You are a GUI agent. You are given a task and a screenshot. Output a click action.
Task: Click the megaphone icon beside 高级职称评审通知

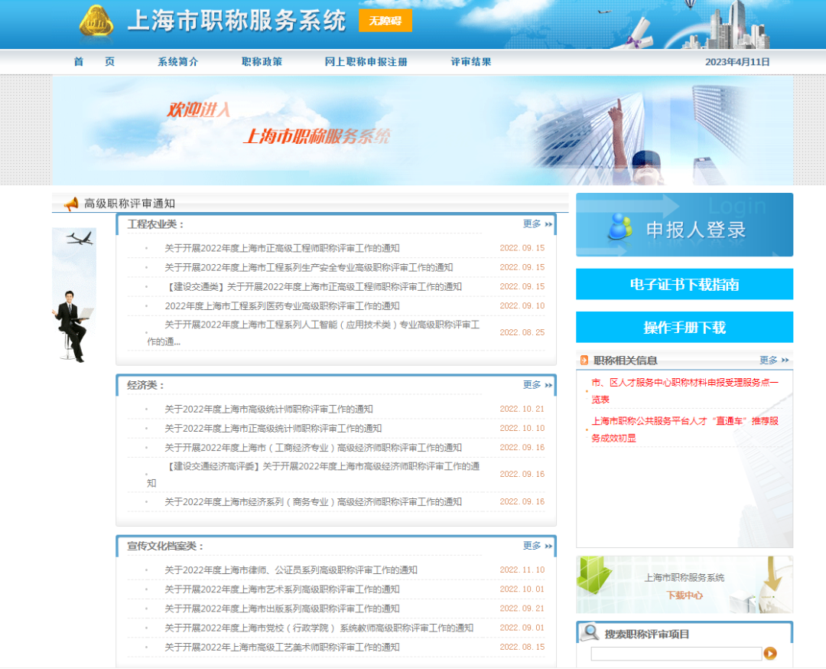point(71,204)
